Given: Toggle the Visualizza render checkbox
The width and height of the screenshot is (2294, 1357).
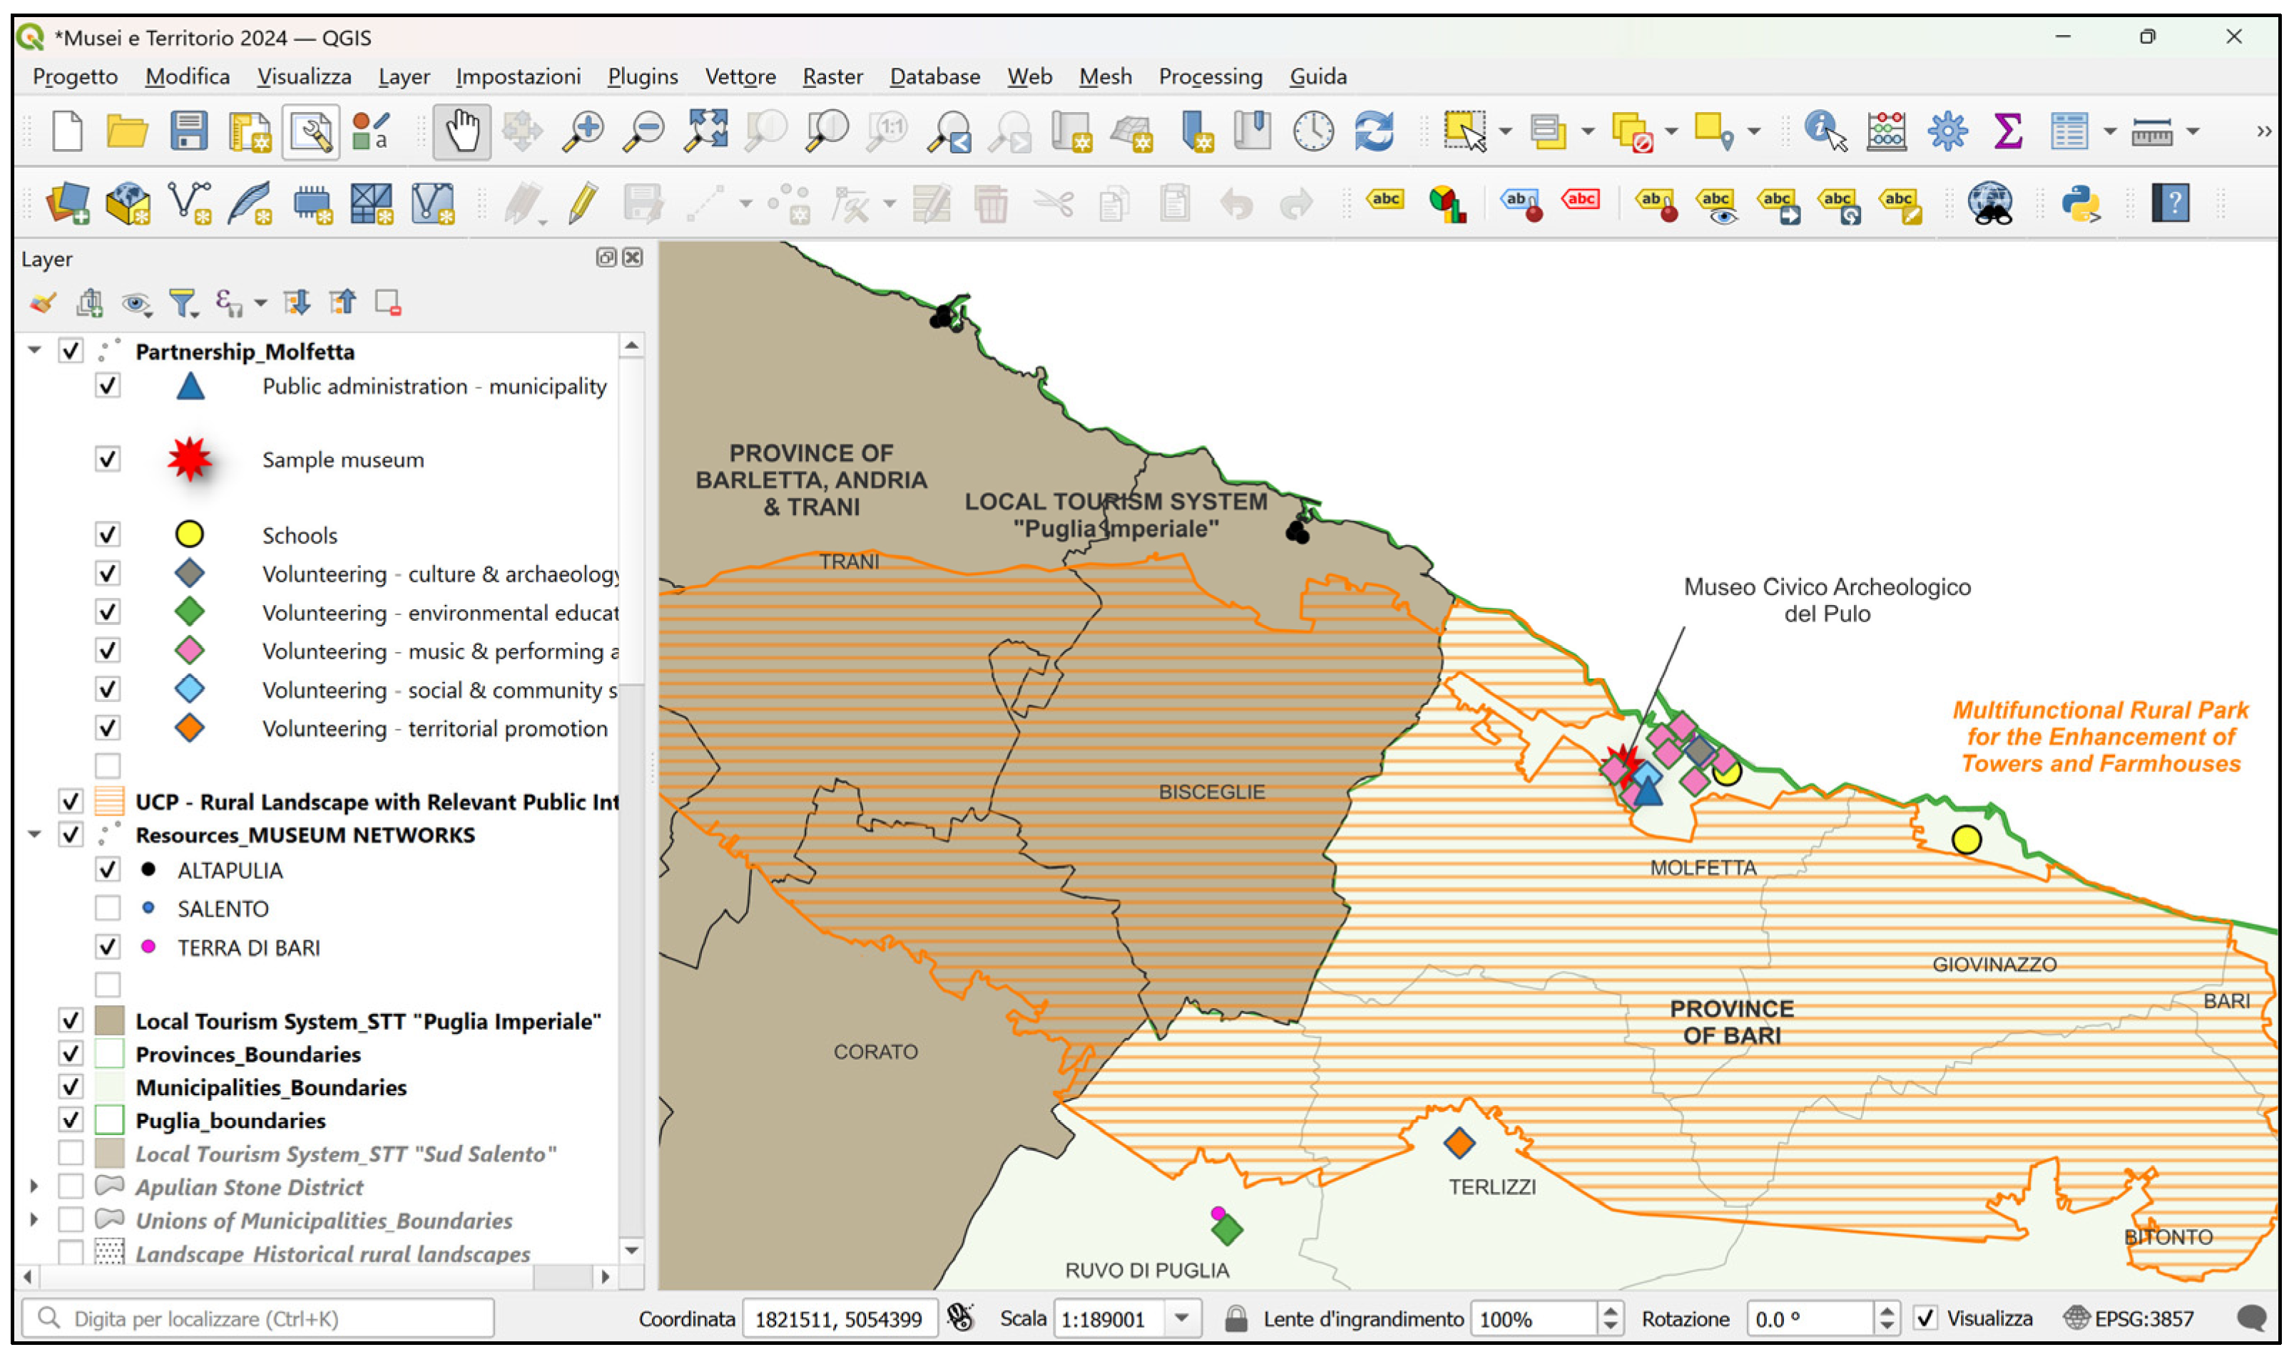Looking at the screenshot, I should click(1926, 1318).
